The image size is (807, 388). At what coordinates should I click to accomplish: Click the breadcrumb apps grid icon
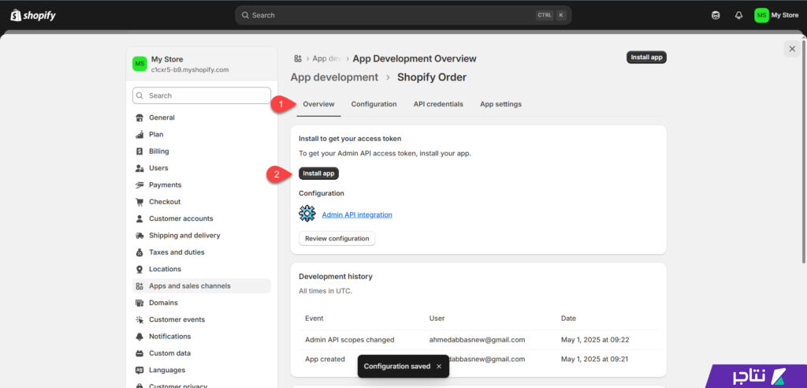(297, 58)
